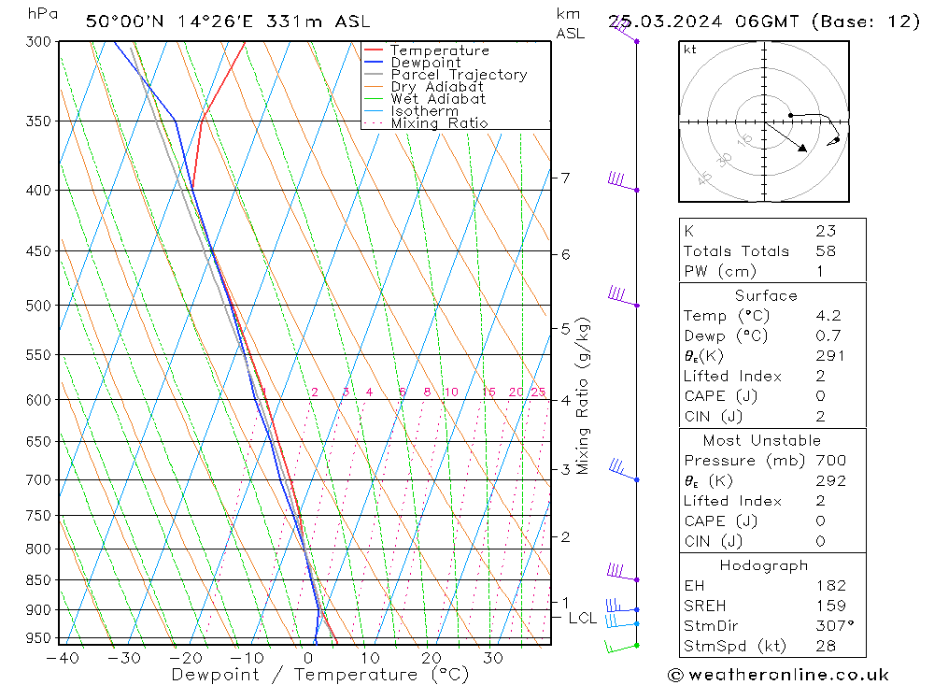
Task: Click the wind barb at 700 hPa
Action: (x=624, y=470)
